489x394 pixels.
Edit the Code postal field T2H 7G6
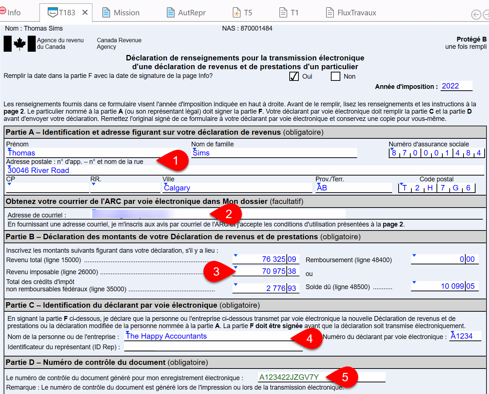pyautogui.click(x=437, y=188)
